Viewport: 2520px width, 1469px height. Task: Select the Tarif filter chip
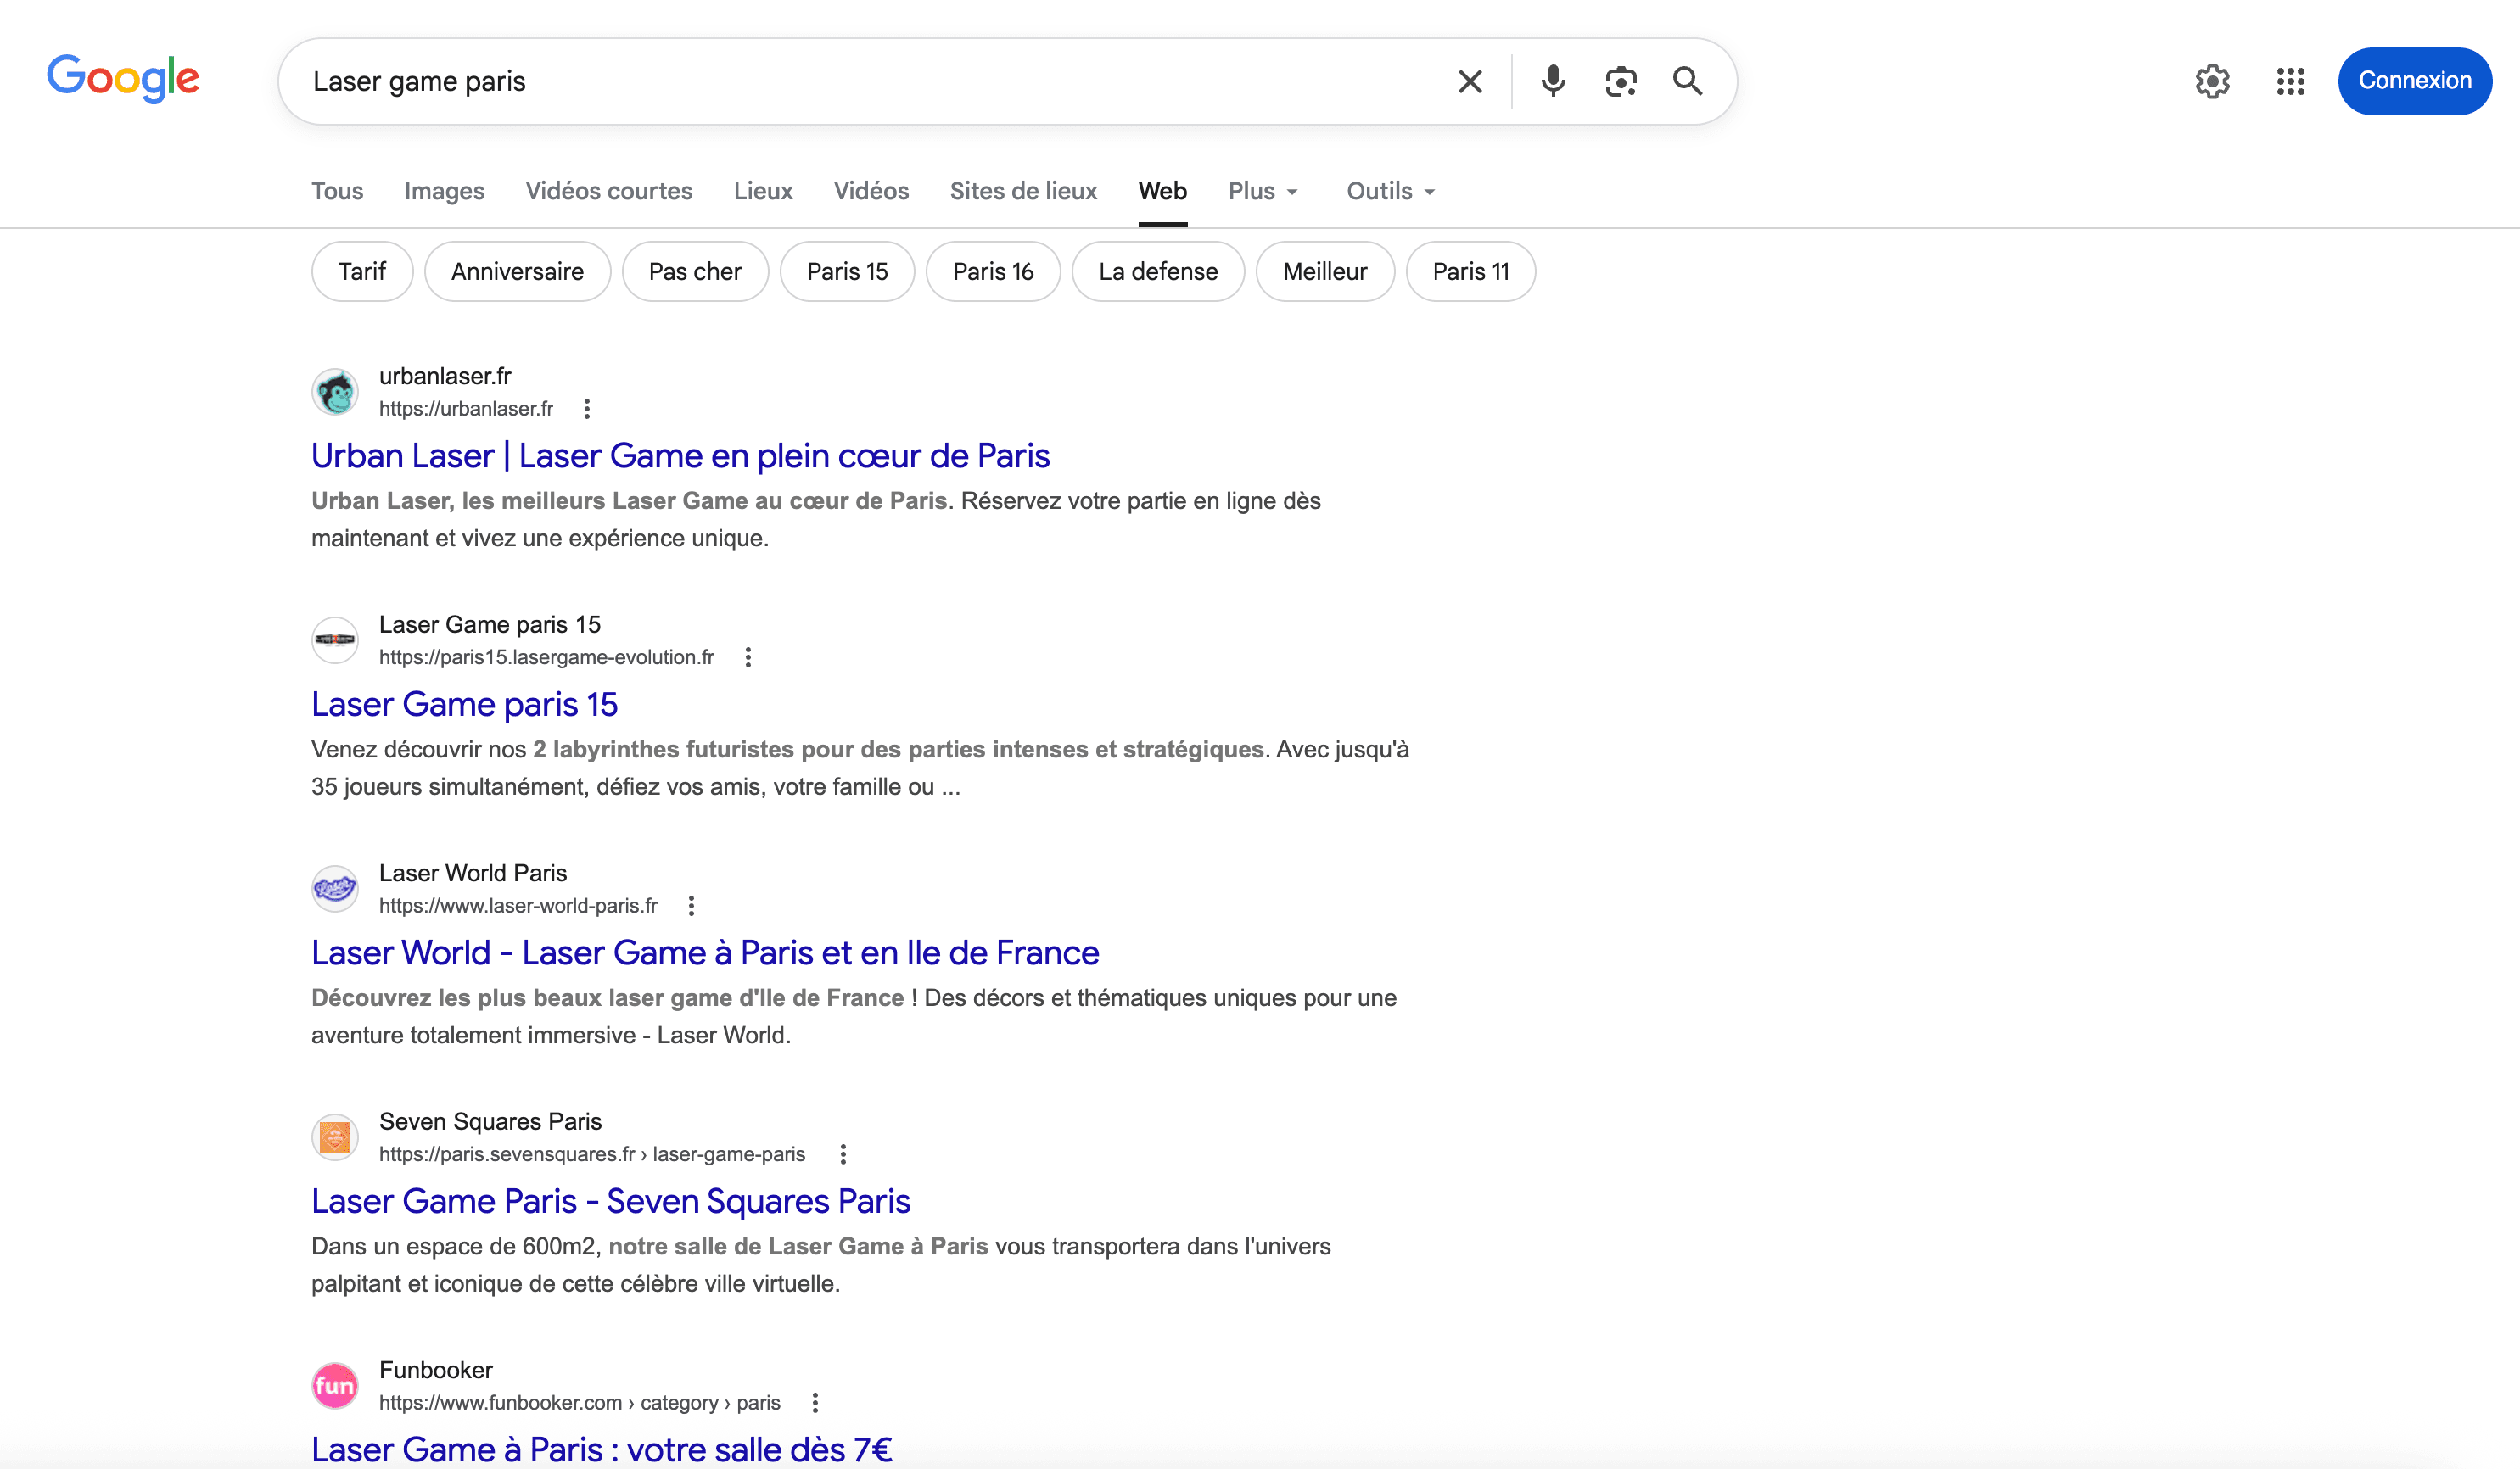pos(362,271)
